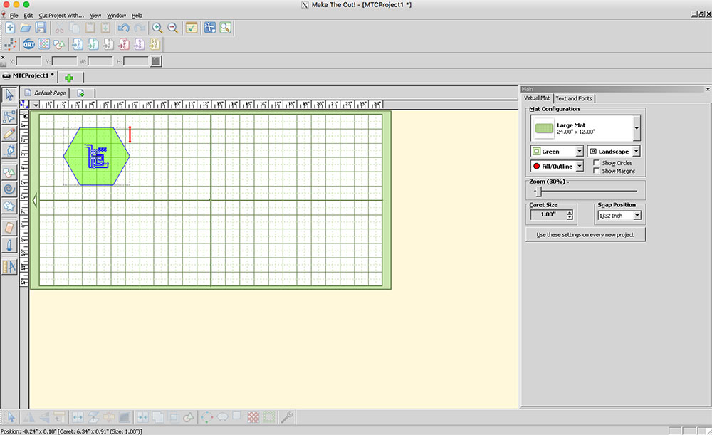The image size is (712, 435).
Task: Open the File menu
Action: 14,15
